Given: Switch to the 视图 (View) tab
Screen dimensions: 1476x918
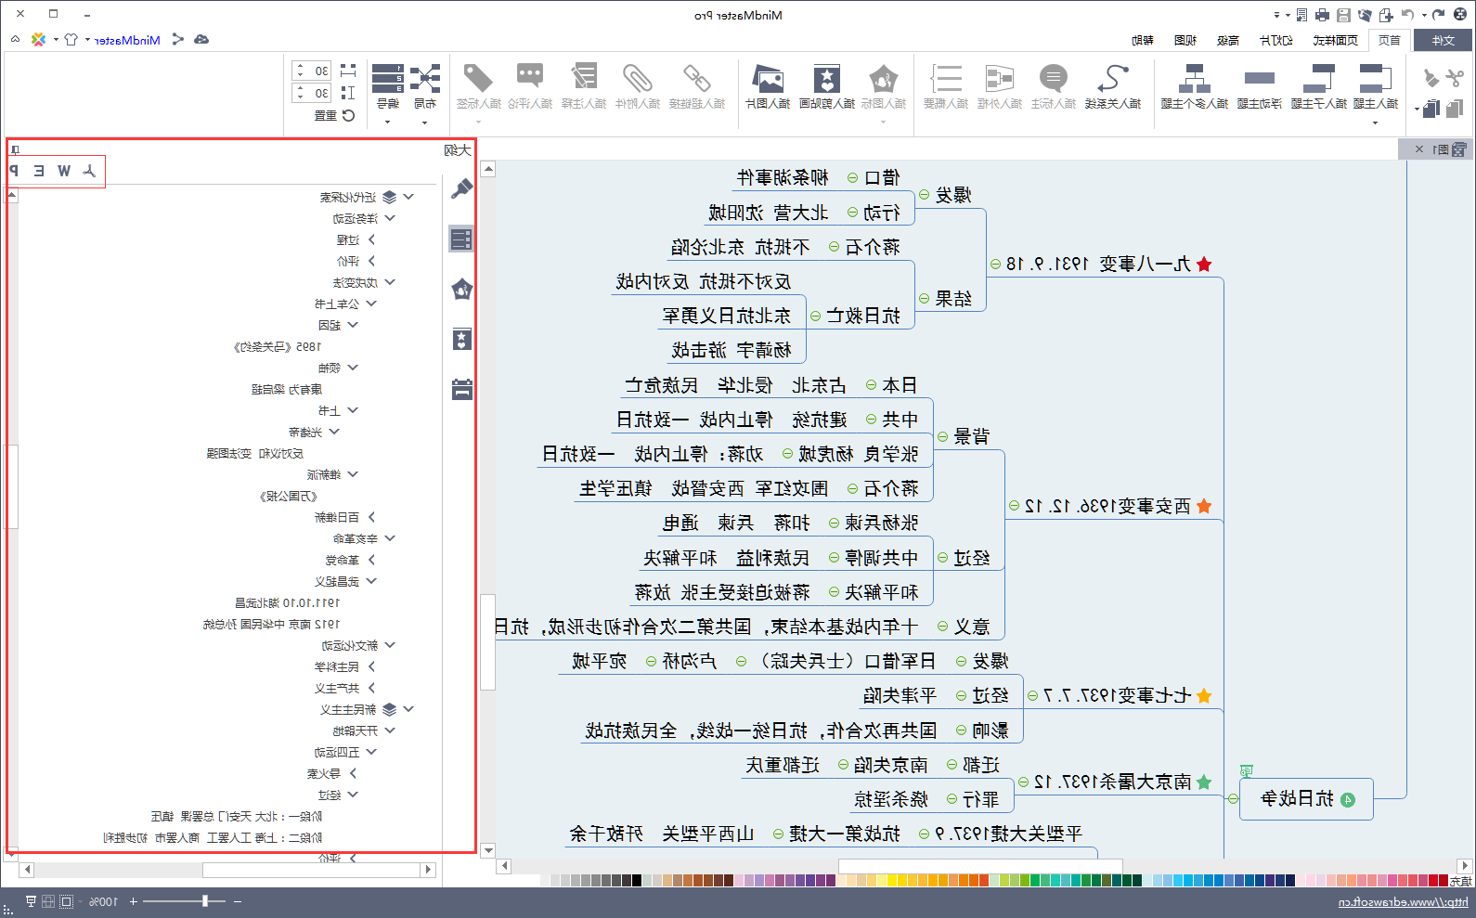Looking at the screenshot, I should pos(1185,40).
